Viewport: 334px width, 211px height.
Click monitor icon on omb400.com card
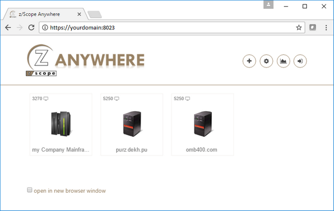[187, 99]
